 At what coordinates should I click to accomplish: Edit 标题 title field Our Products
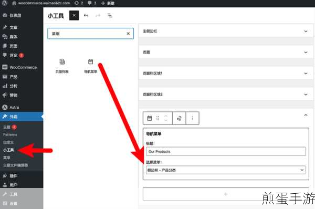pyautogui.click(x=226, y=152)
